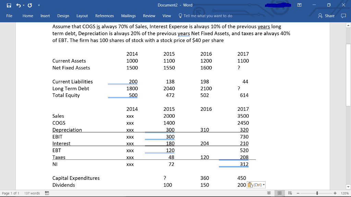Open the Insert ribbon tab
The height and width of the screenshot is (197, 351).
click(x=45, y=16)
